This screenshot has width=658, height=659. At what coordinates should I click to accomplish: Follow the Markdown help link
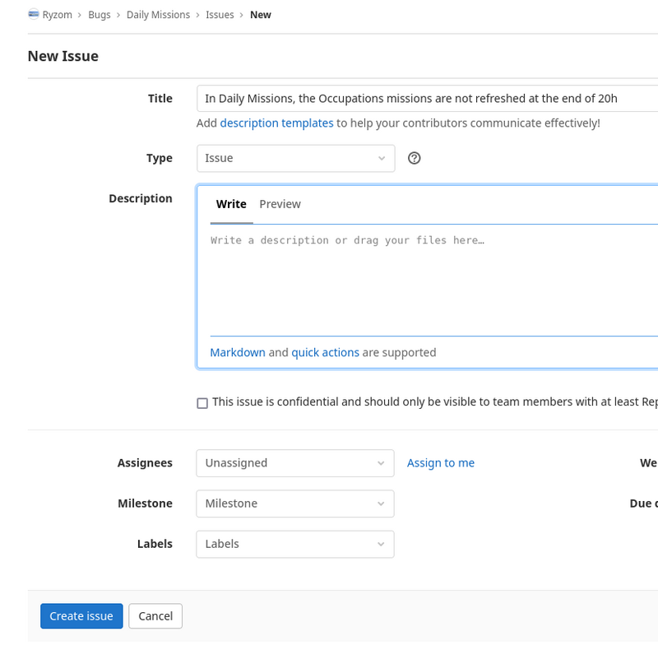[238, 352]
